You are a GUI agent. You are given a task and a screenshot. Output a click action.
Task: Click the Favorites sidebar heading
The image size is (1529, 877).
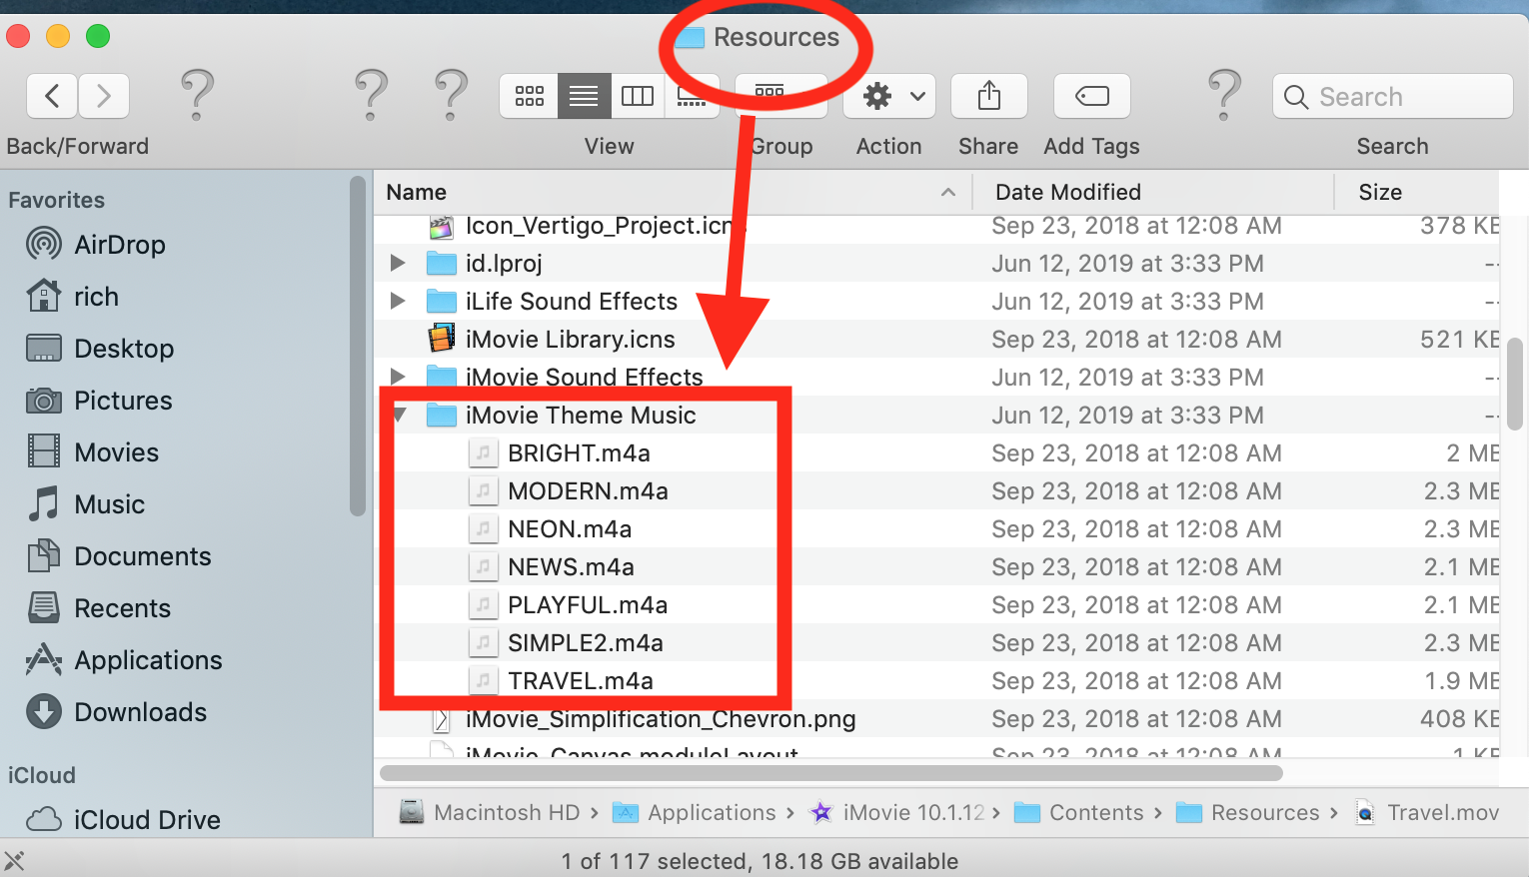tap(56, 200)
